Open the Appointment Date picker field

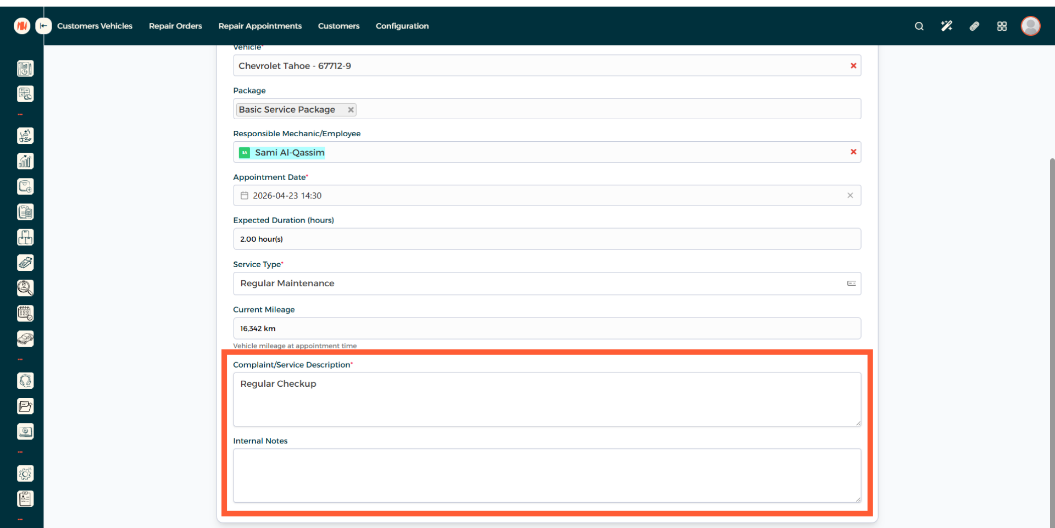coord(546,196)
